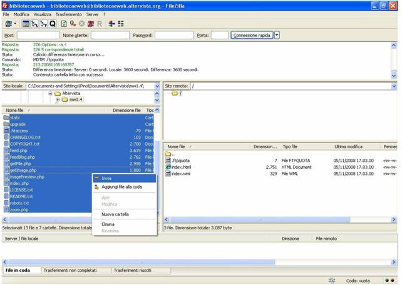
Task: Open the ? help menu
Action: [x=105, y=14]
